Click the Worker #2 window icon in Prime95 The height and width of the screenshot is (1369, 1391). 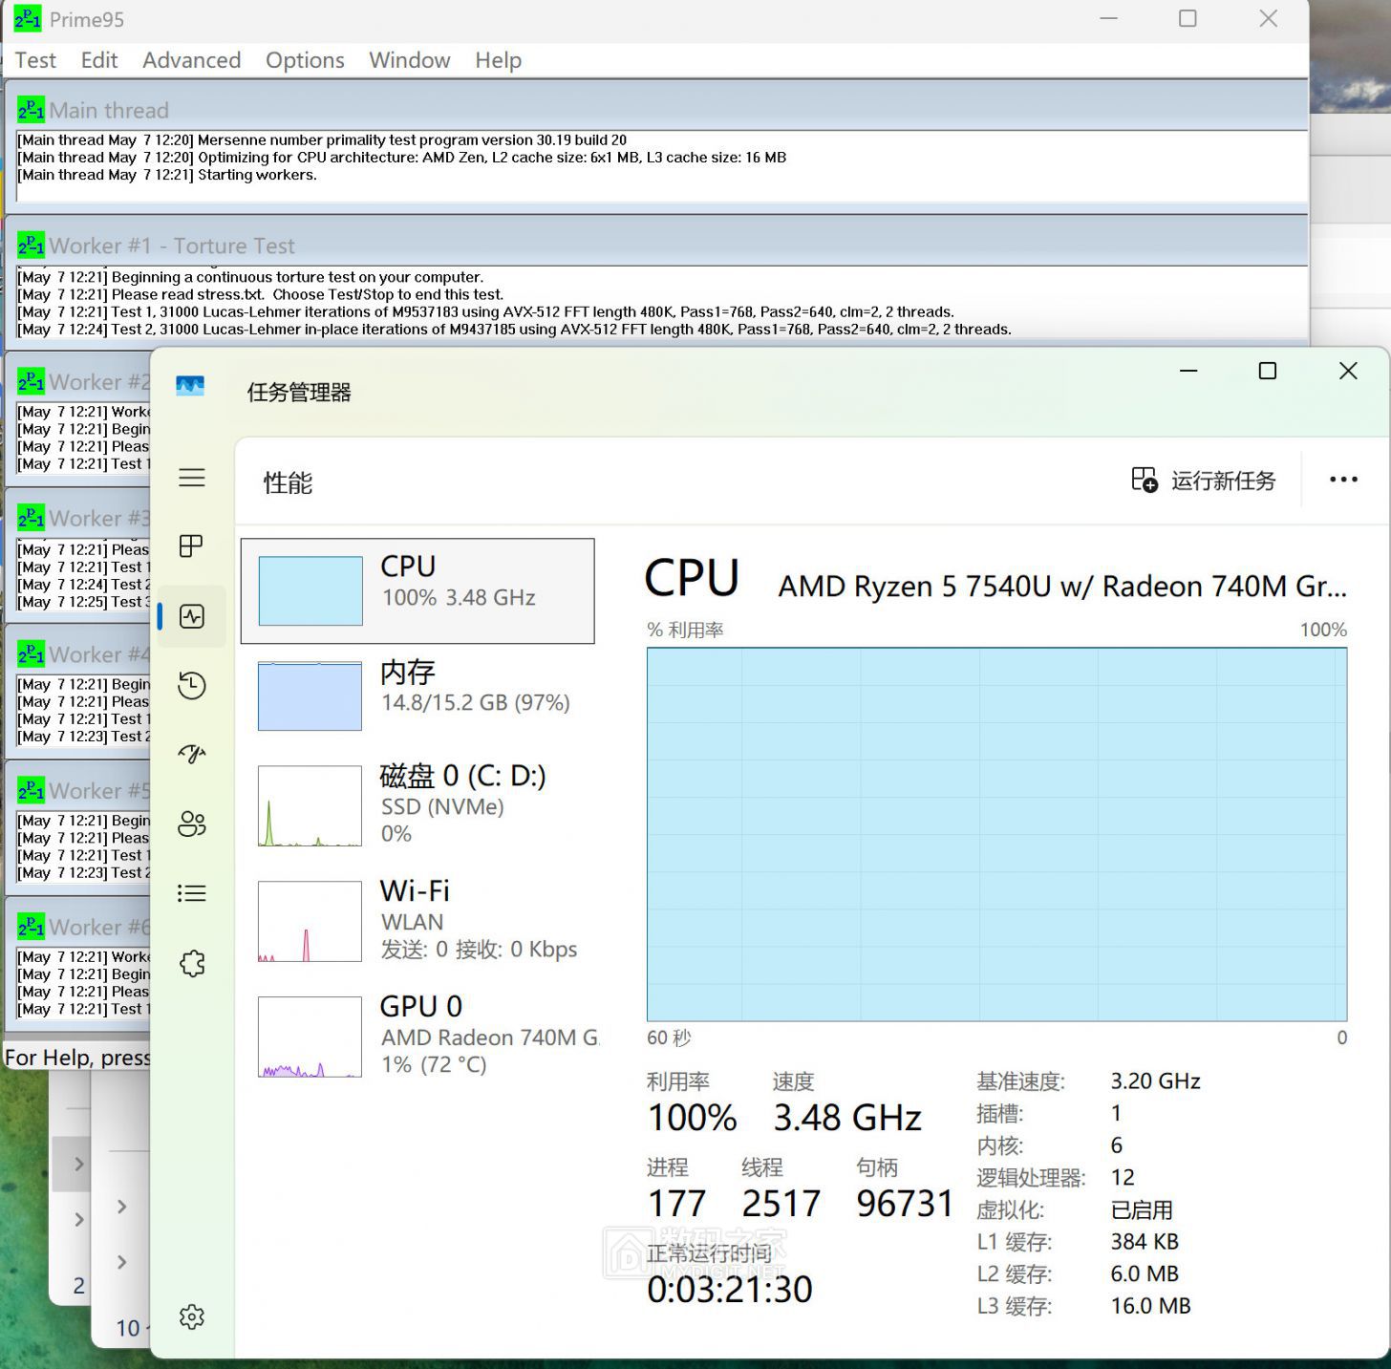[31, 382]
